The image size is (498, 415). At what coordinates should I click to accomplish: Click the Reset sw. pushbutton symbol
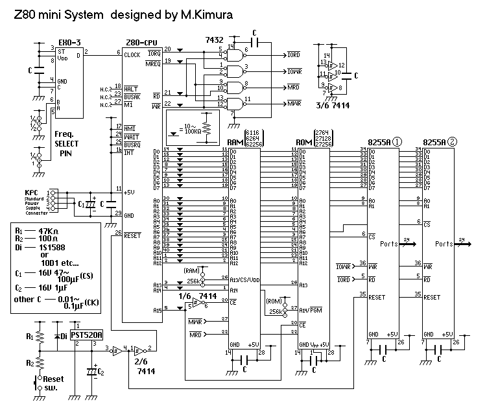tap(36, 383)
